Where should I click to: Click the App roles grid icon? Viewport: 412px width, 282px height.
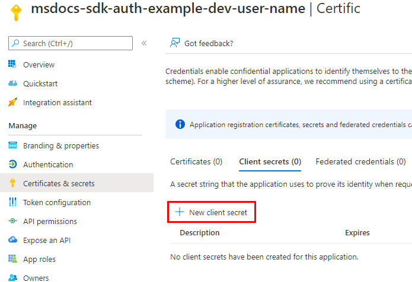point(12,259)
